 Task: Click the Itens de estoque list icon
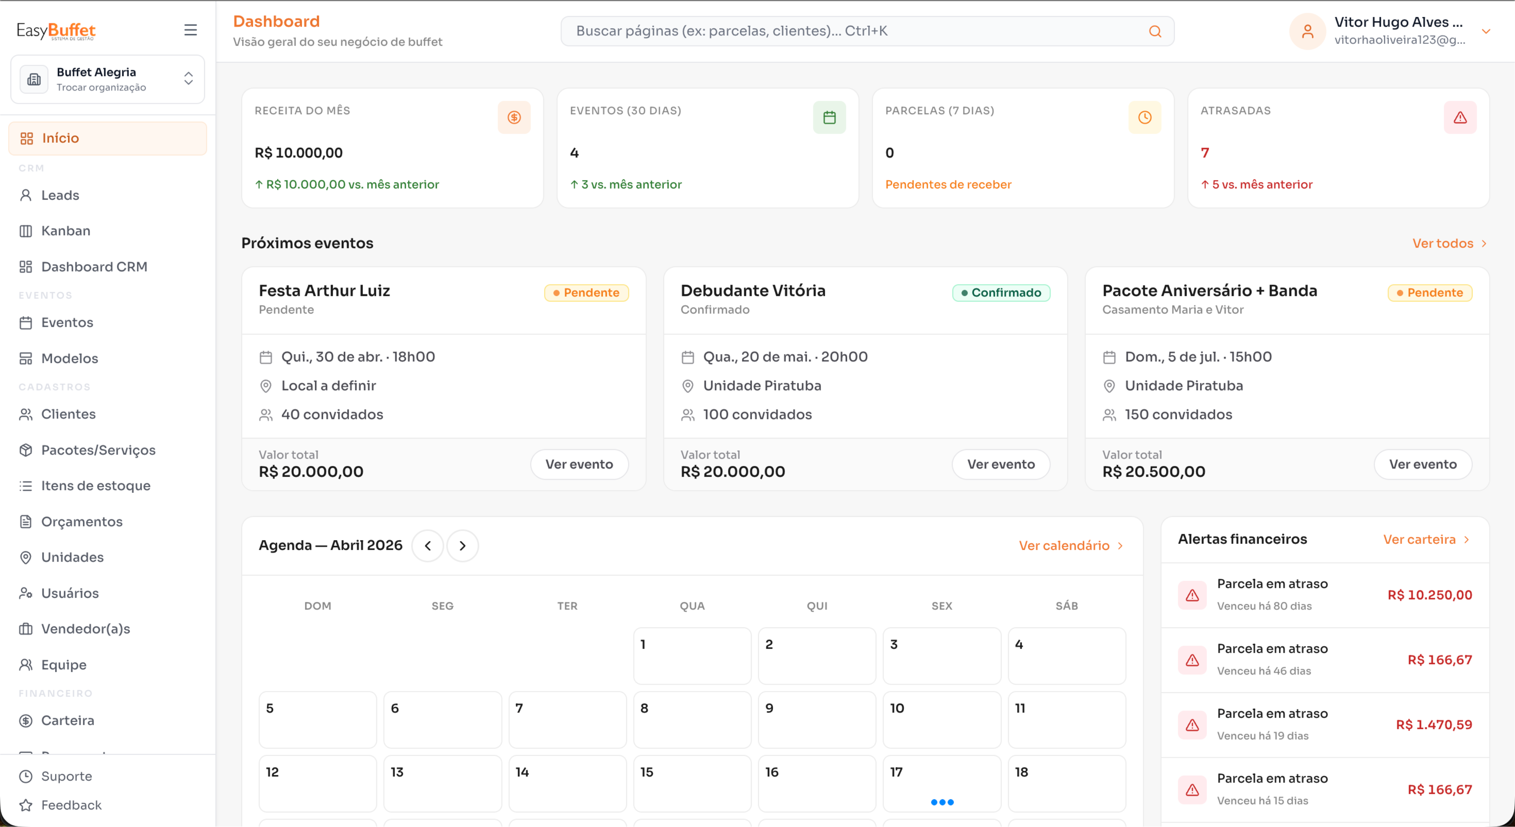click(x=26, y=486)
